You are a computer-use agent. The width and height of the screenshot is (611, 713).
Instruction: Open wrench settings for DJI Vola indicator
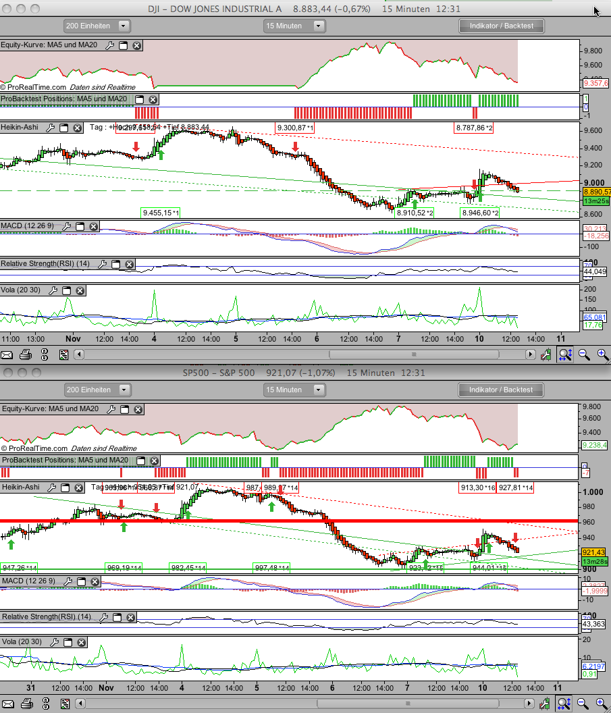click(53, 290)
